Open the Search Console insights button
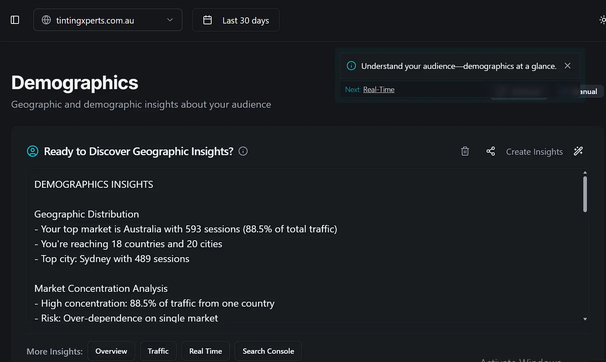606x362 pixels. point(268,351)
